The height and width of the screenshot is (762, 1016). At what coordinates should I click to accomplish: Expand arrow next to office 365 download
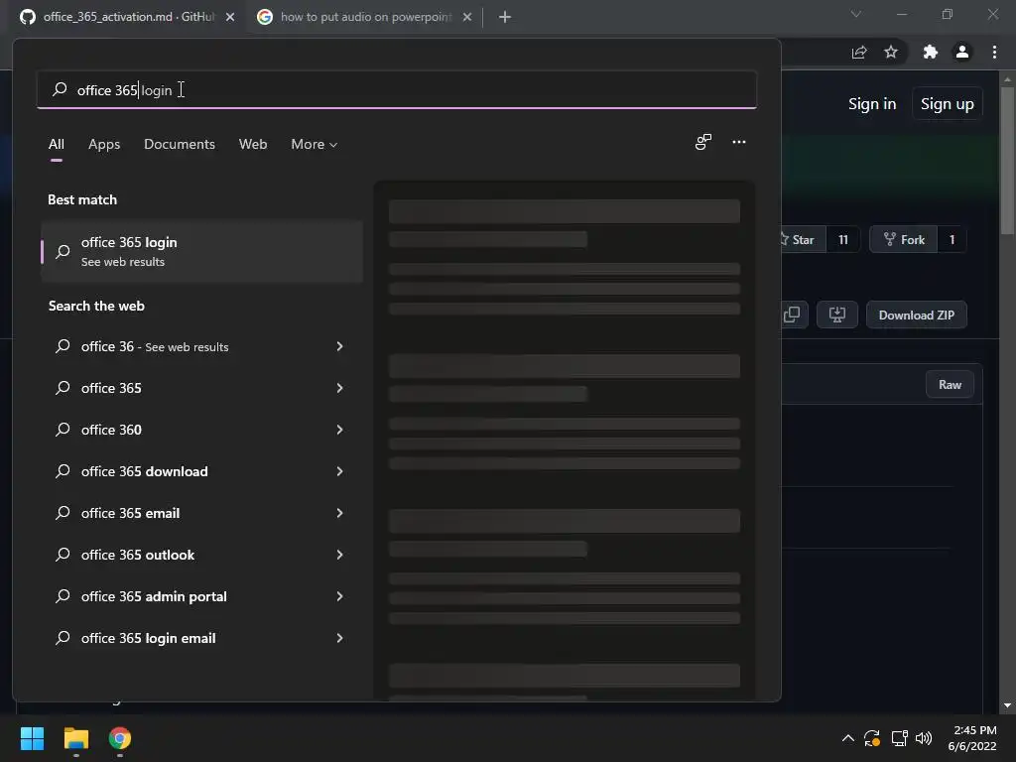coord(339,471)
